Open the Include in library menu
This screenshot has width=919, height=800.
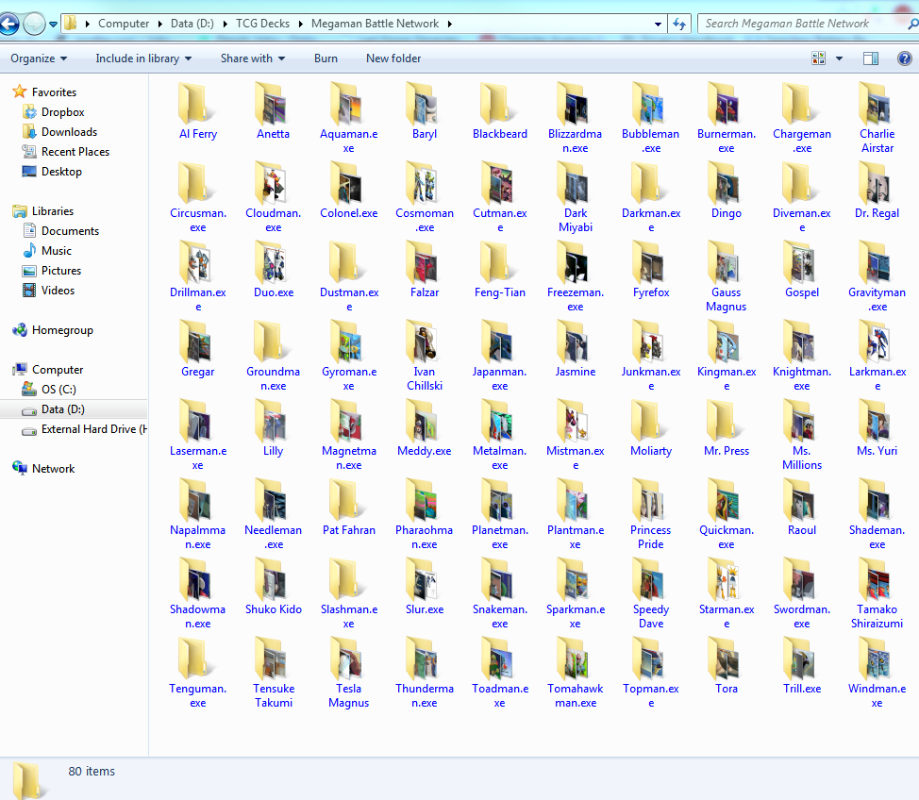coord(143,58)
